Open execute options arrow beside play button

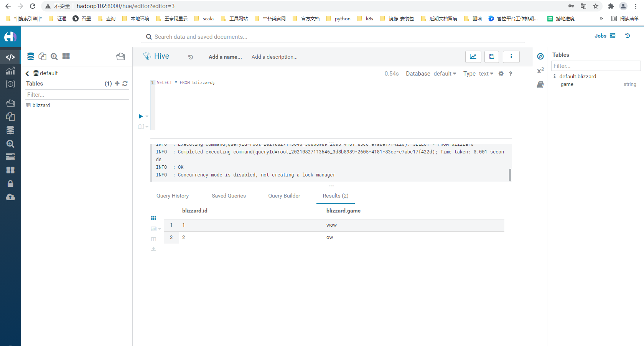[147, 117]
